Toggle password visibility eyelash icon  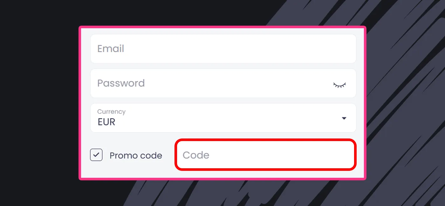point(339,85)
